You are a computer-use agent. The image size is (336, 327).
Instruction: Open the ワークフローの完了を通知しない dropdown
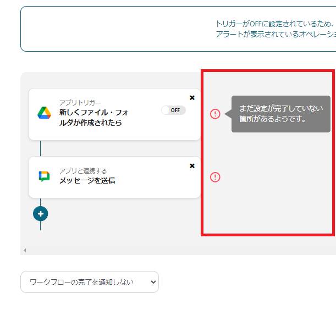[90, 282]
